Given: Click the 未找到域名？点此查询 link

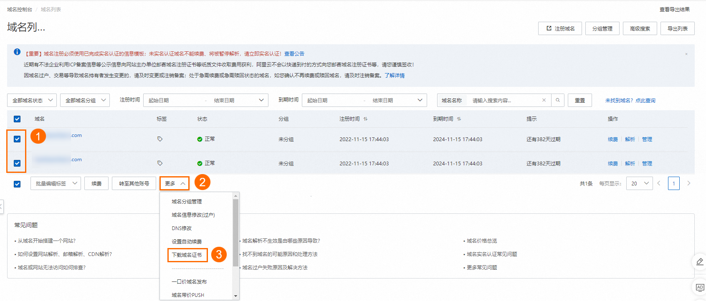Looking at the screenshot, I should [x=630, y=101].
